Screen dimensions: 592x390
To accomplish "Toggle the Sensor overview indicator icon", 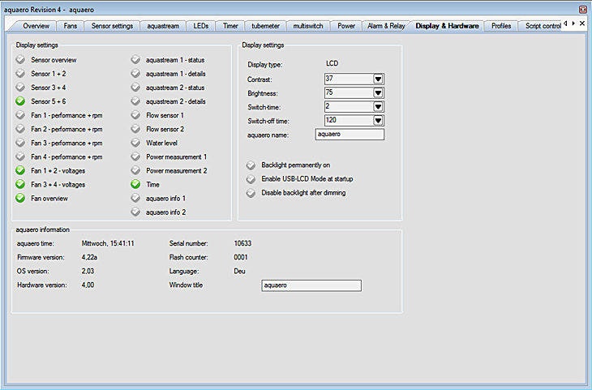I will coord(21,60).
